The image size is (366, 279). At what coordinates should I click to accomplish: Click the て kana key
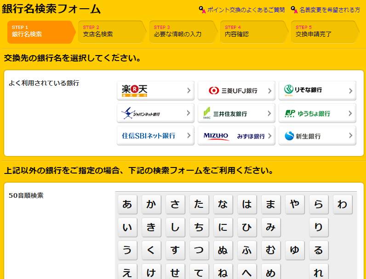[x=199, y=271]
